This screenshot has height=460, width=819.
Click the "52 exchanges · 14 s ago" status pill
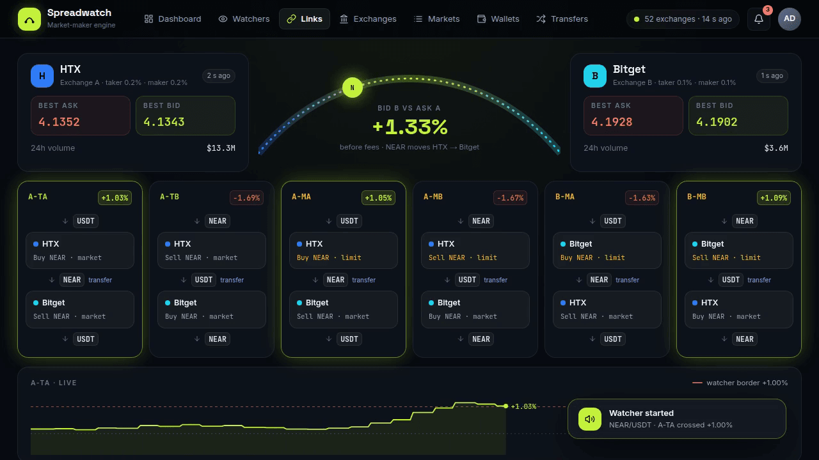point(683,19)
